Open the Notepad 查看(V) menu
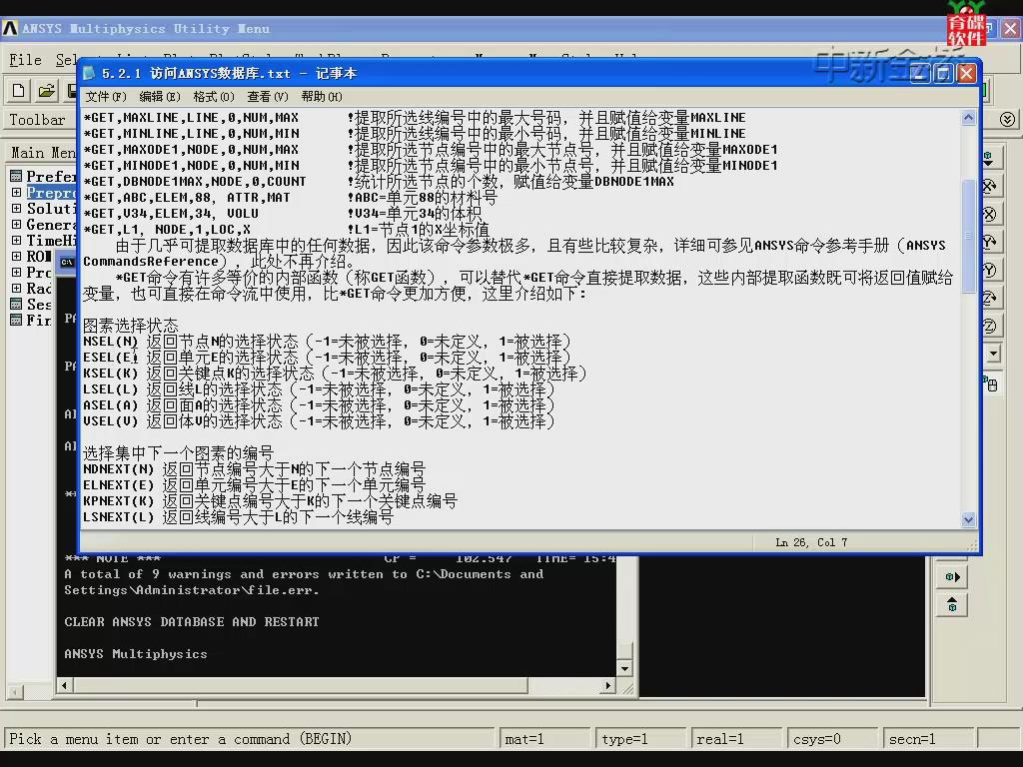Viewport: 1023px width, 767px height. click(268, 97)
